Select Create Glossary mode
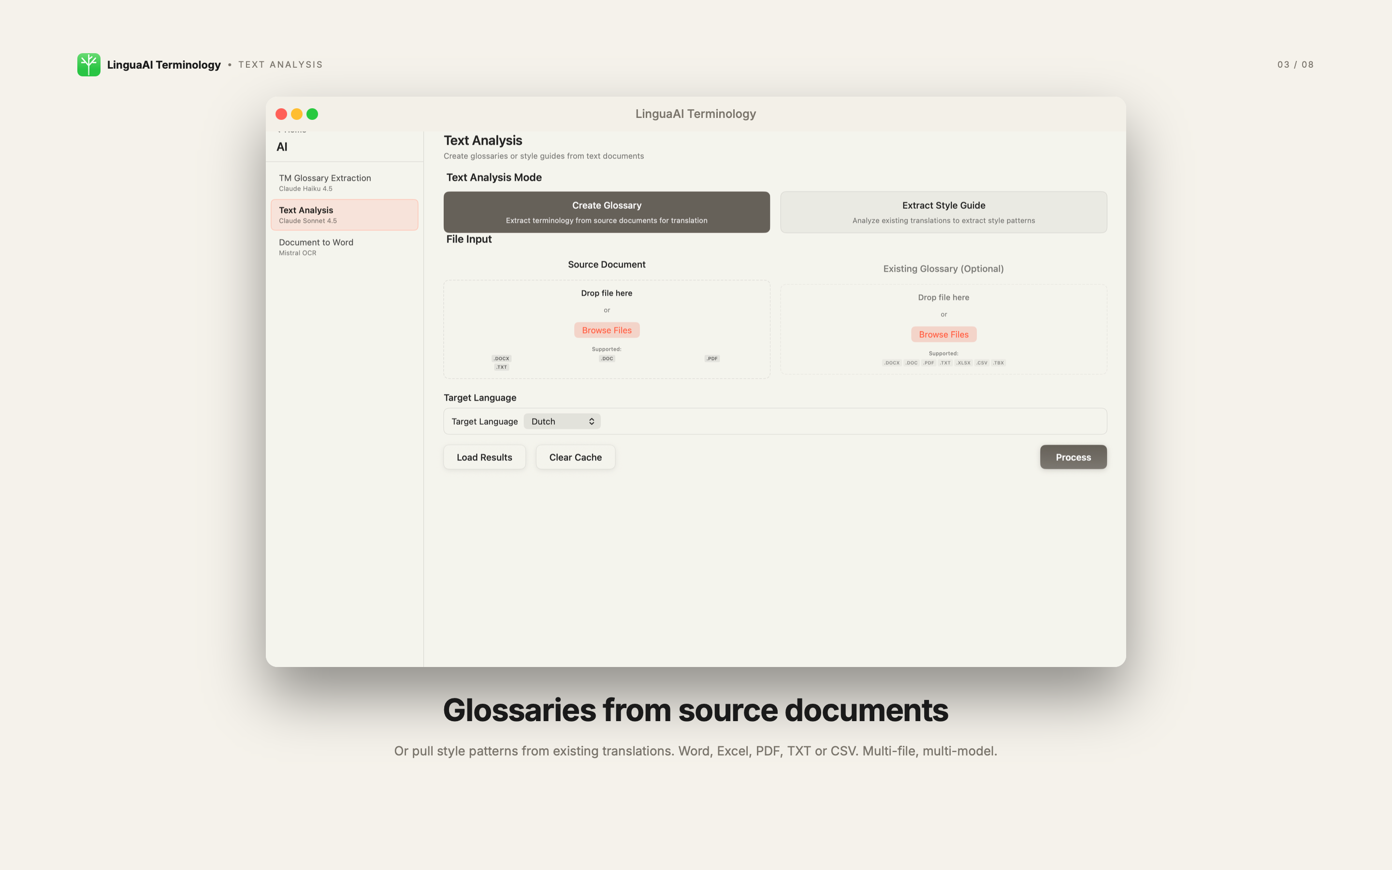The image size is (1392, 870). click(606, 212)
